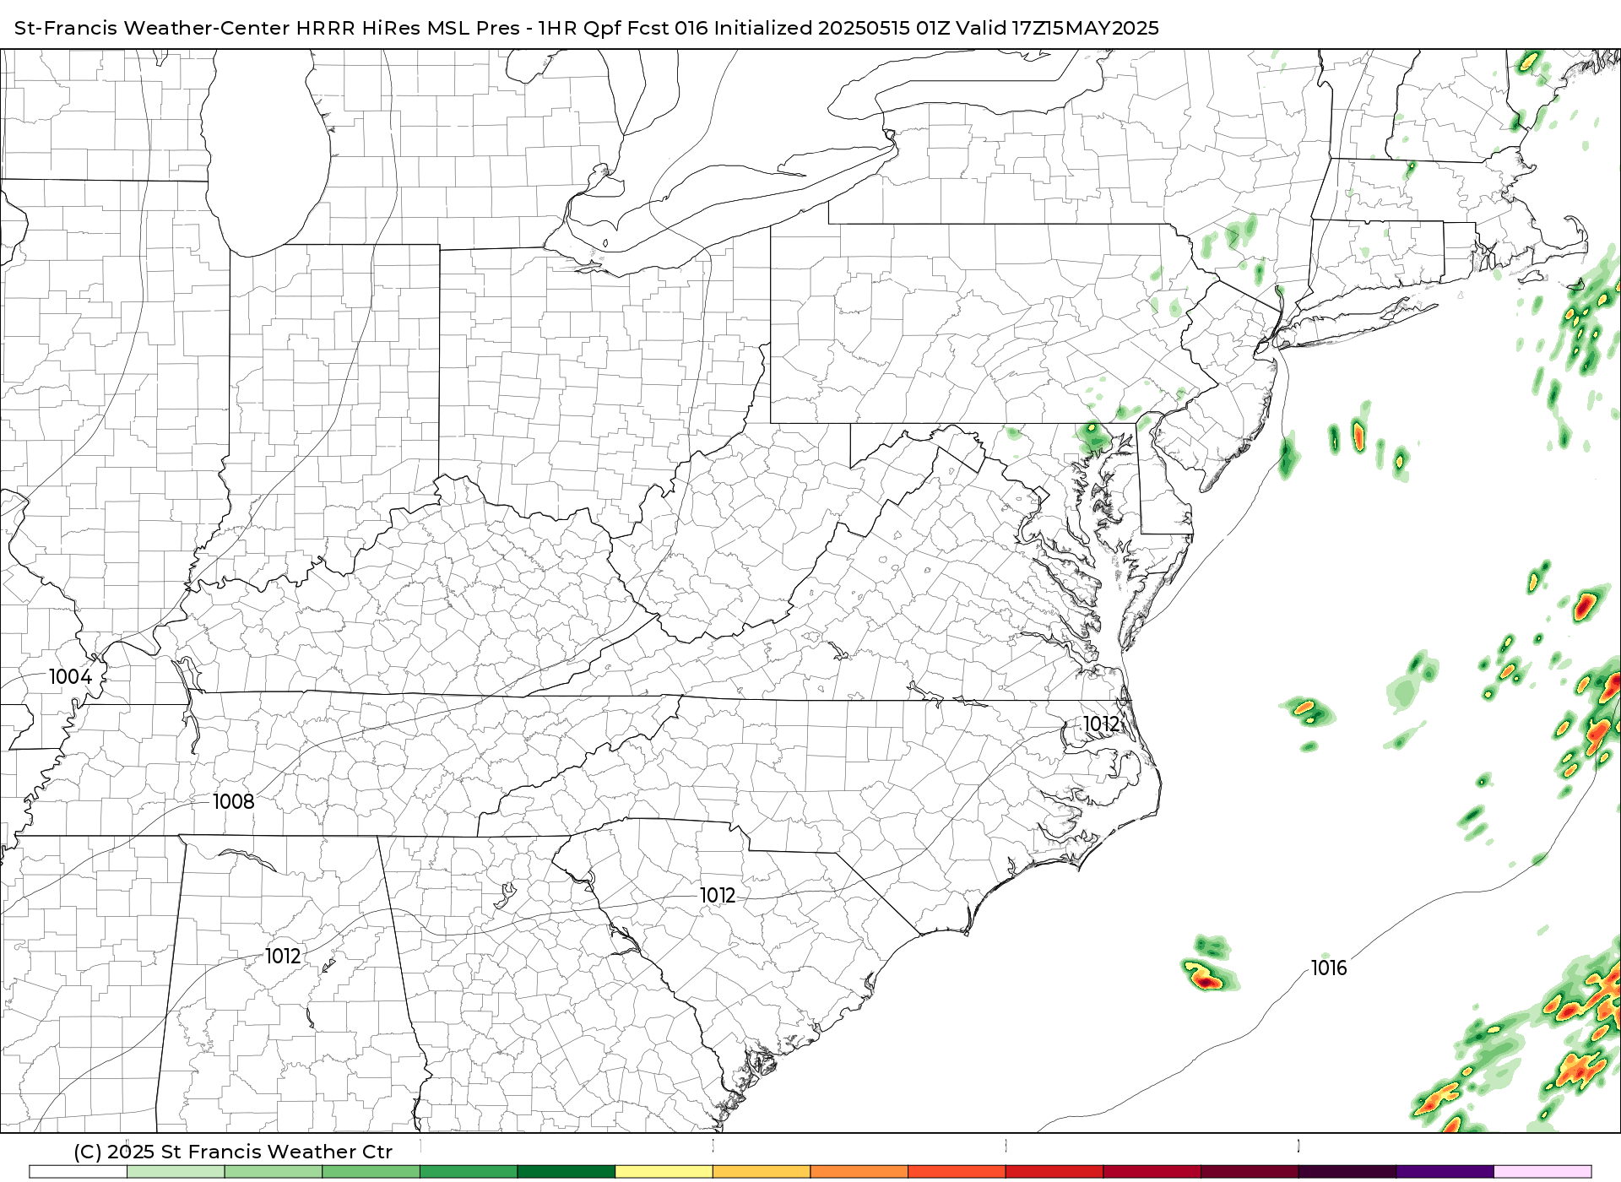This screenshot has height=1182, width=1621.
Task: Click the 1012 label near Virginia coast
Action: coord(1101,724)
